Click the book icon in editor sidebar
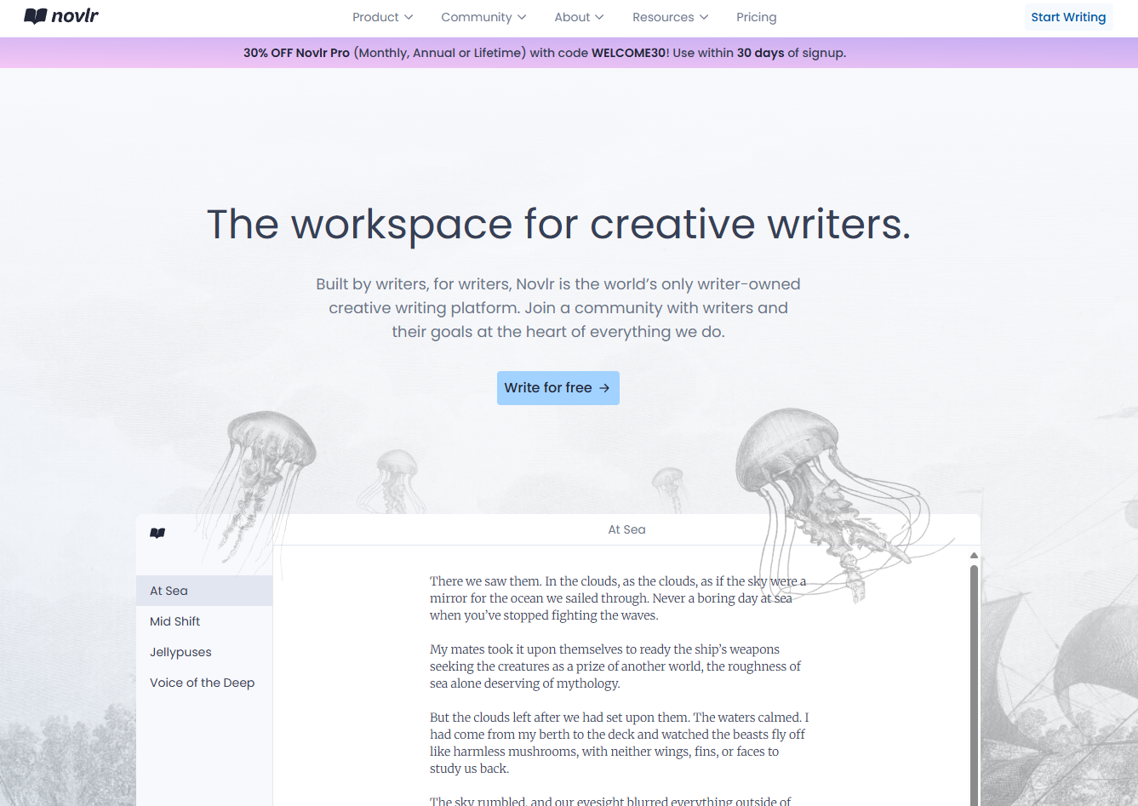Image resolution: width=1138 pixels, height=806 pixels. point(157,534)
